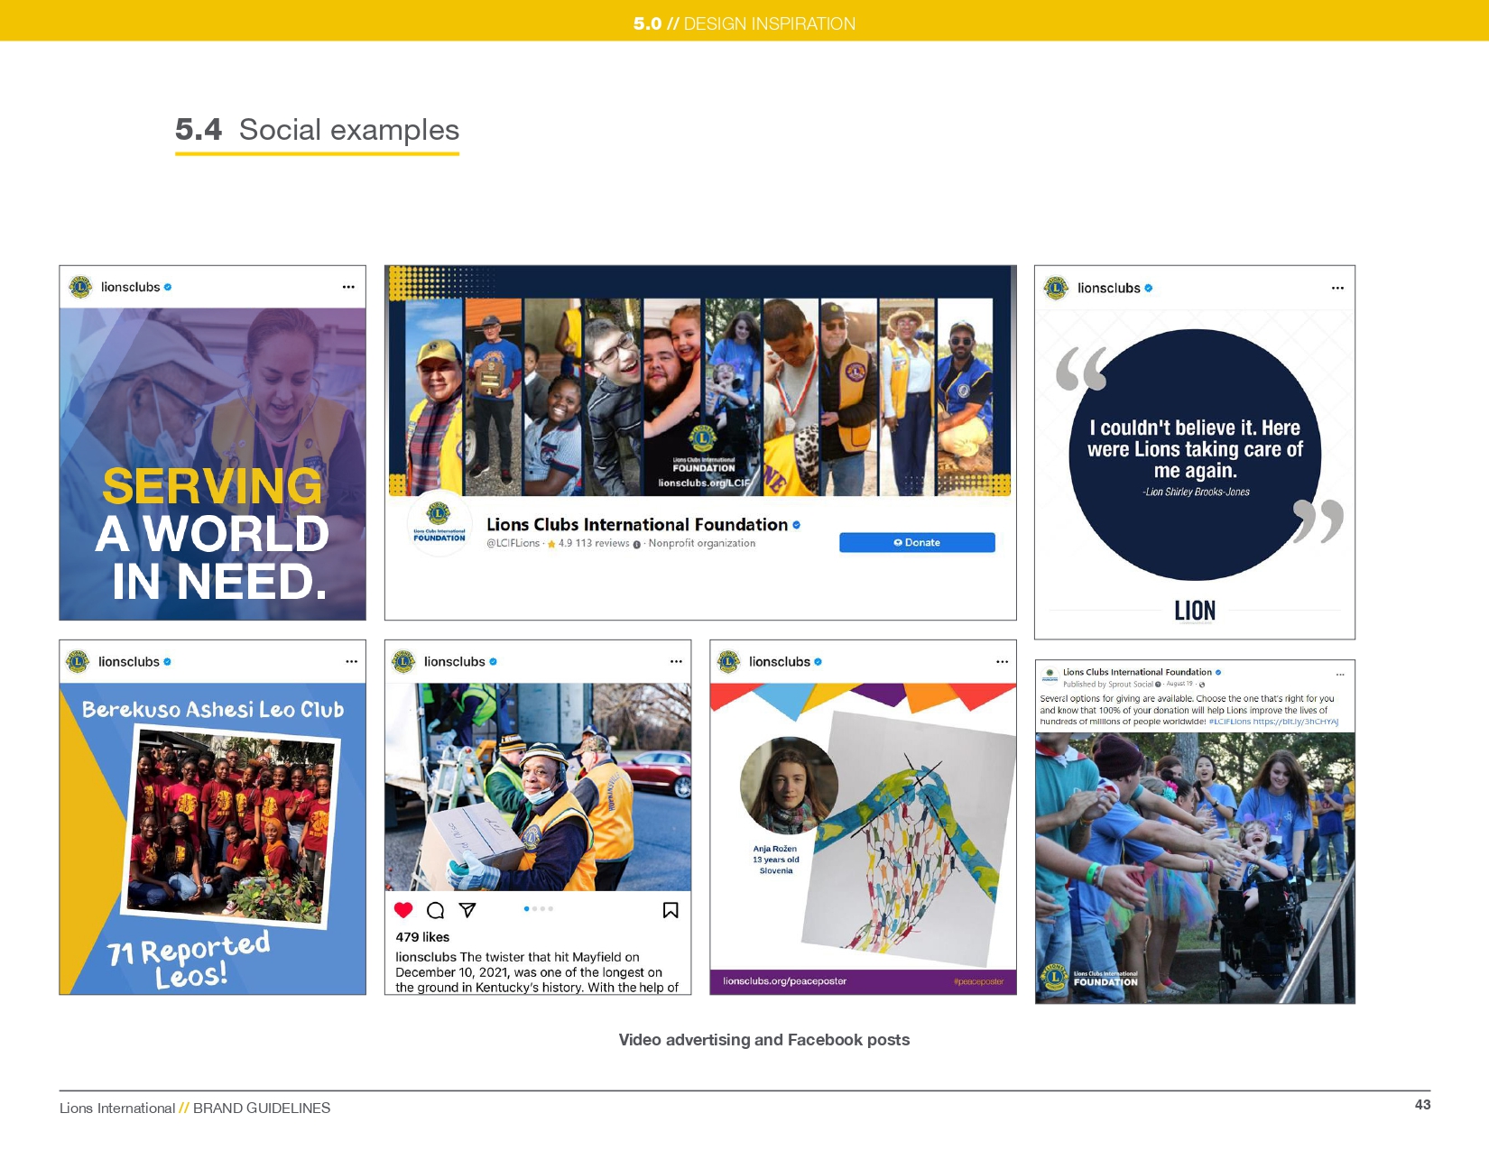The width and height of the screenshot is (1489, 1150).
Task: Open more options on the Foundation Facebook post
Action: (x=1340, y=674)
